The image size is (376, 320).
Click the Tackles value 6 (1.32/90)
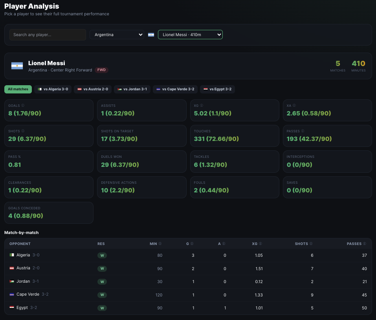pyautogui.click(x=210, y=165)
